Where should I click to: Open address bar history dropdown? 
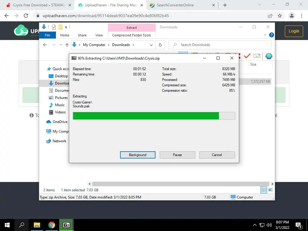click(x=151, y=45)
